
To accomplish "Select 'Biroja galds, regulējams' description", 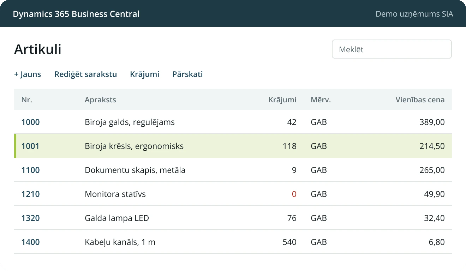I will 130,122.
